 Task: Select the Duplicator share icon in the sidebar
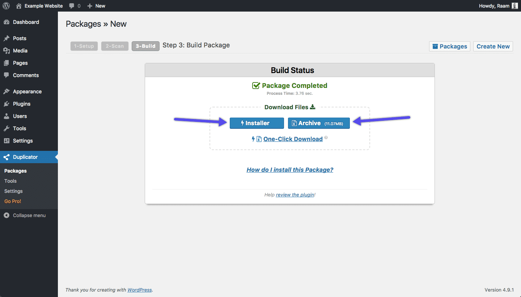[7, 157]
